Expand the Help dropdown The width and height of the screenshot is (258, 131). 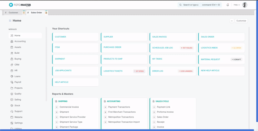click(x=236, y=5)
